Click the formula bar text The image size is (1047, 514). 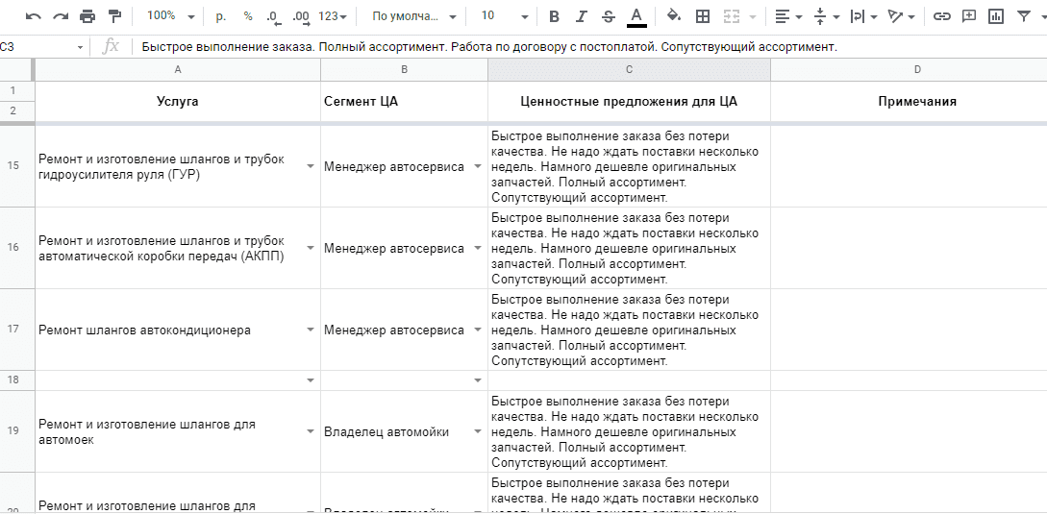[488, 47]
